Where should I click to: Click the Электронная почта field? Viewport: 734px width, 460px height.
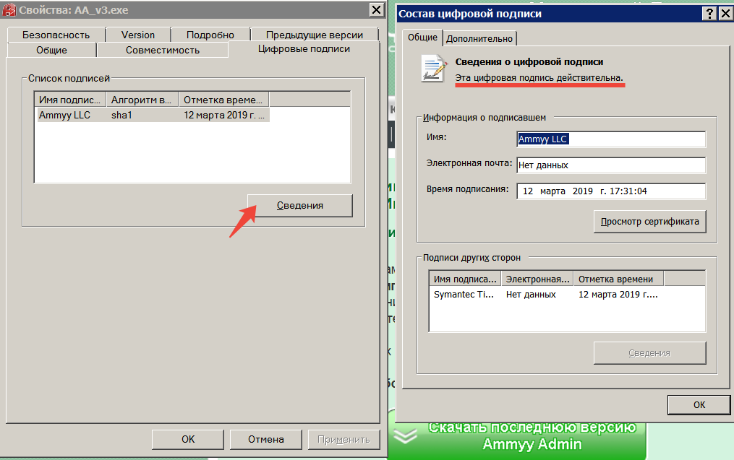[611, 165]
